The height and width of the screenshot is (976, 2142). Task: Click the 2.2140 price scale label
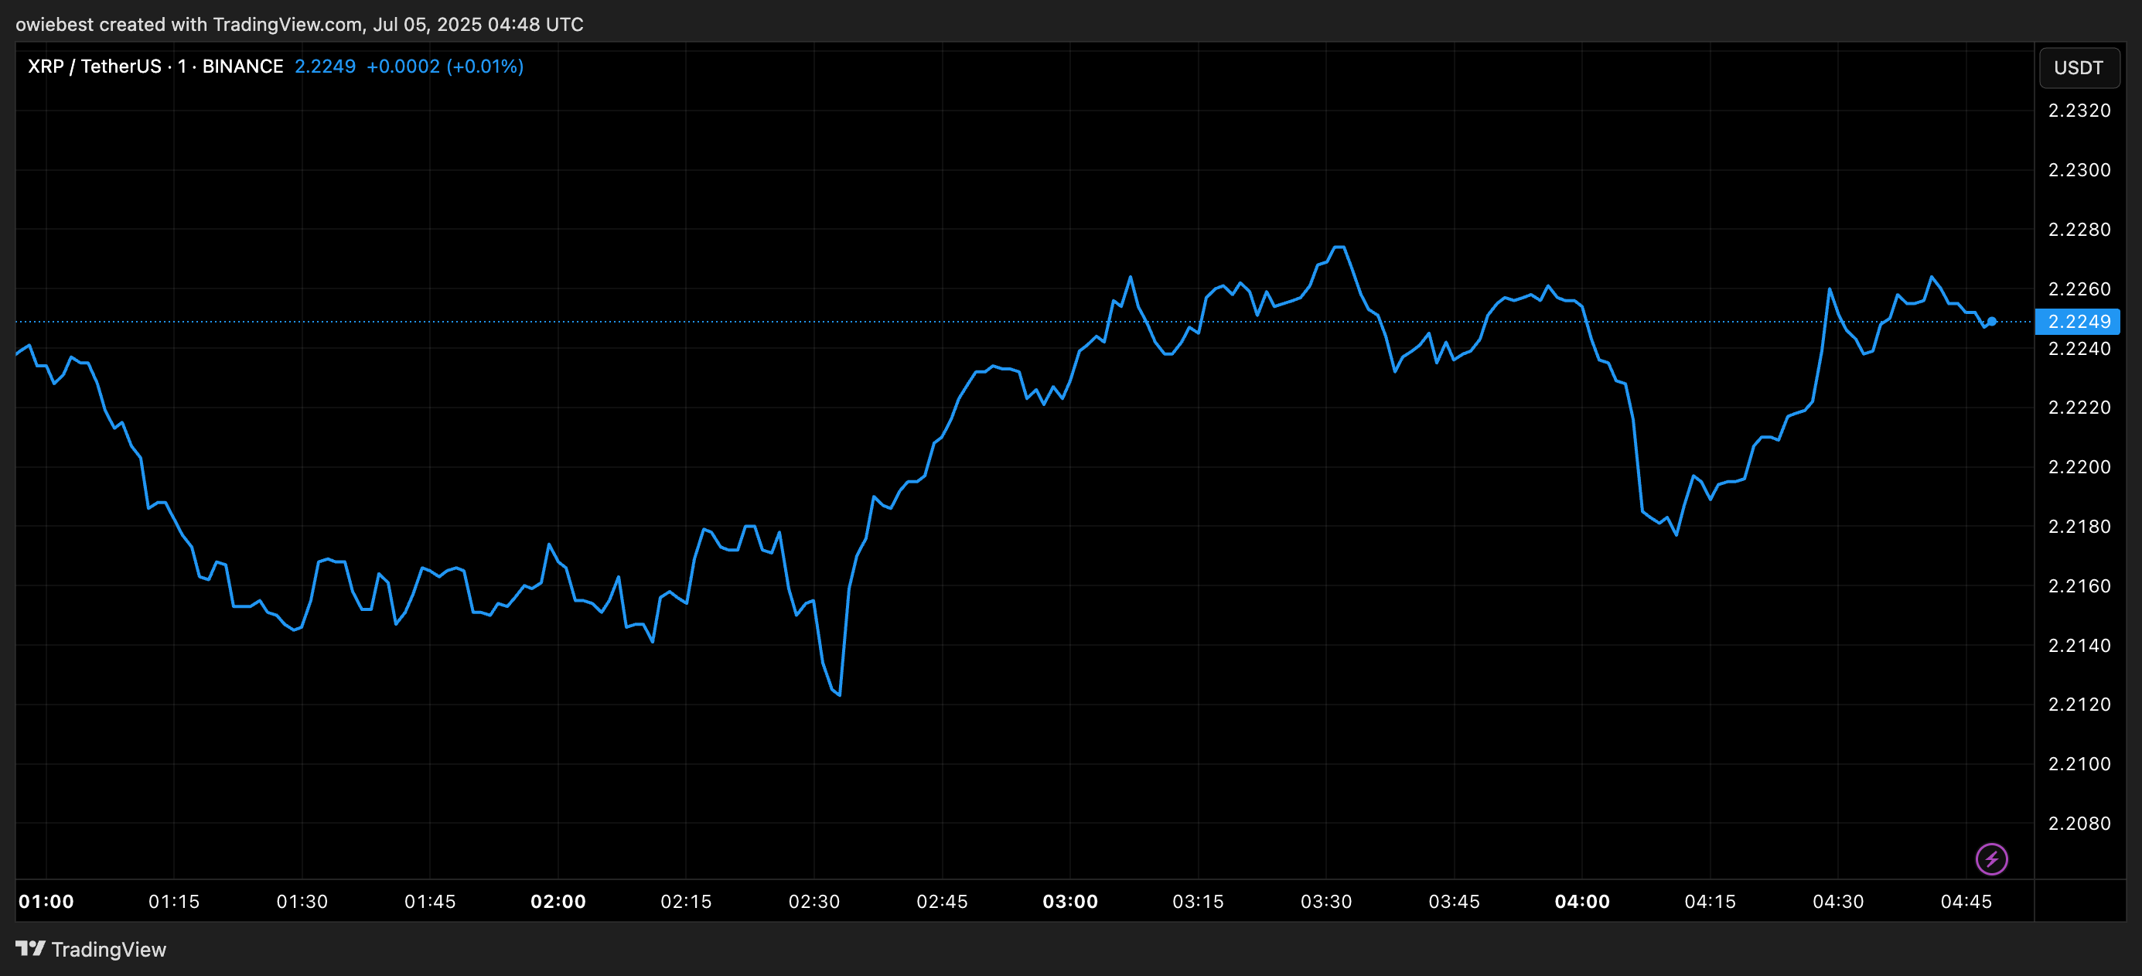point(2079,645)
